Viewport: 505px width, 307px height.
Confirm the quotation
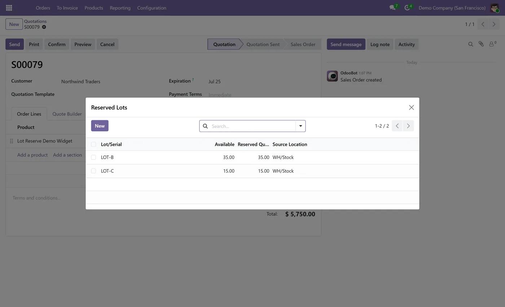57,44
